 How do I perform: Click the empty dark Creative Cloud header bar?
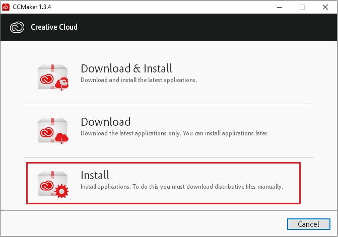[x=201, y=27]
